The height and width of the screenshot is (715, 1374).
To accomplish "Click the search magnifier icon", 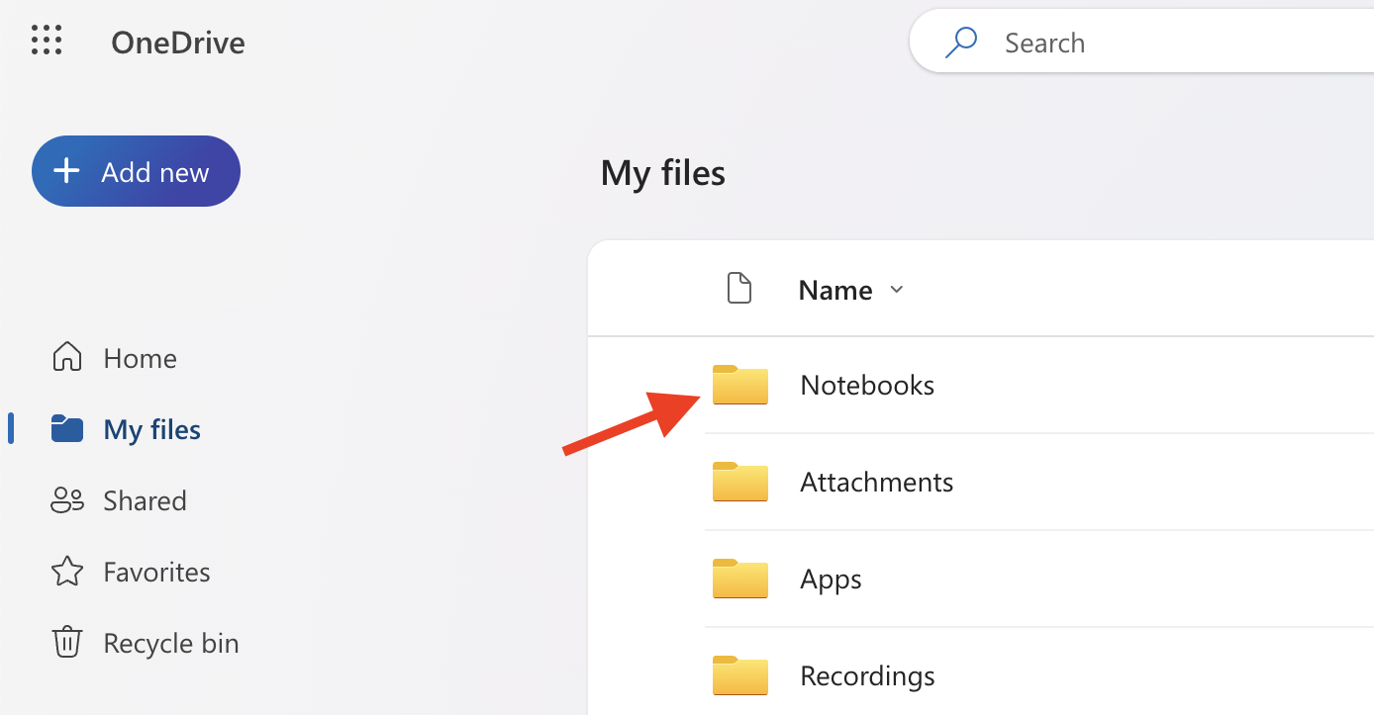I will coord(960,42).
